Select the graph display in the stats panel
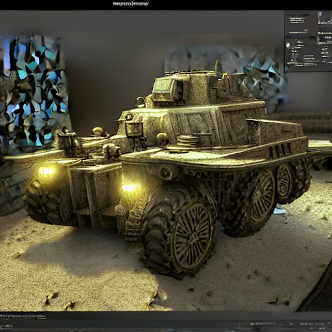The width and height of the screenshot is (332, 332). tap(325, 22)
